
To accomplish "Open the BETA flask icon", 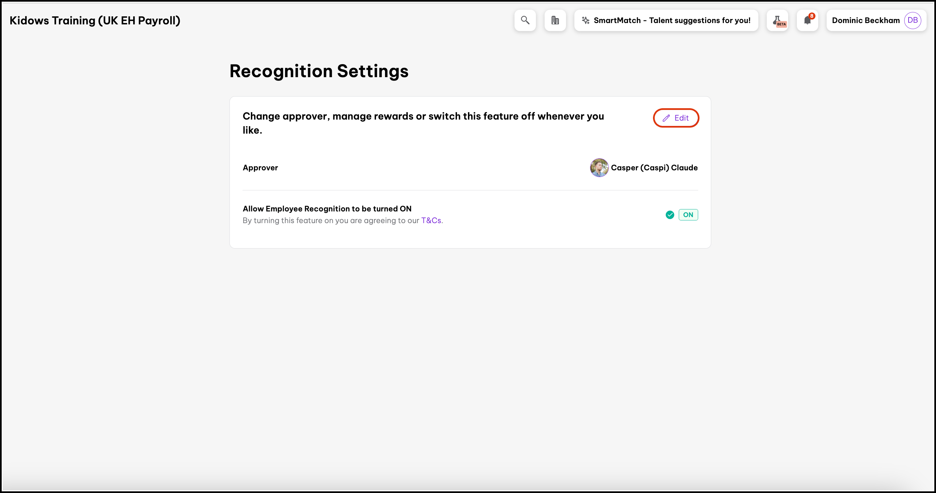I will (777, 20).
